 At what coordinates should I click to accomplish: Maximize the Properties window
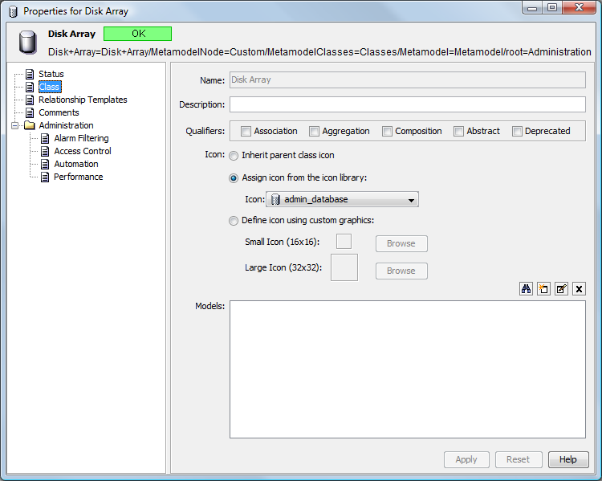click(x=552, y=8)
